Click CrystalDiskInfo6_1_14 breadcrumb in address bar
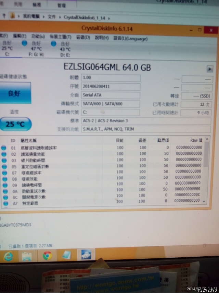Viewport: 219px width, 293px height. coord(85,18)
